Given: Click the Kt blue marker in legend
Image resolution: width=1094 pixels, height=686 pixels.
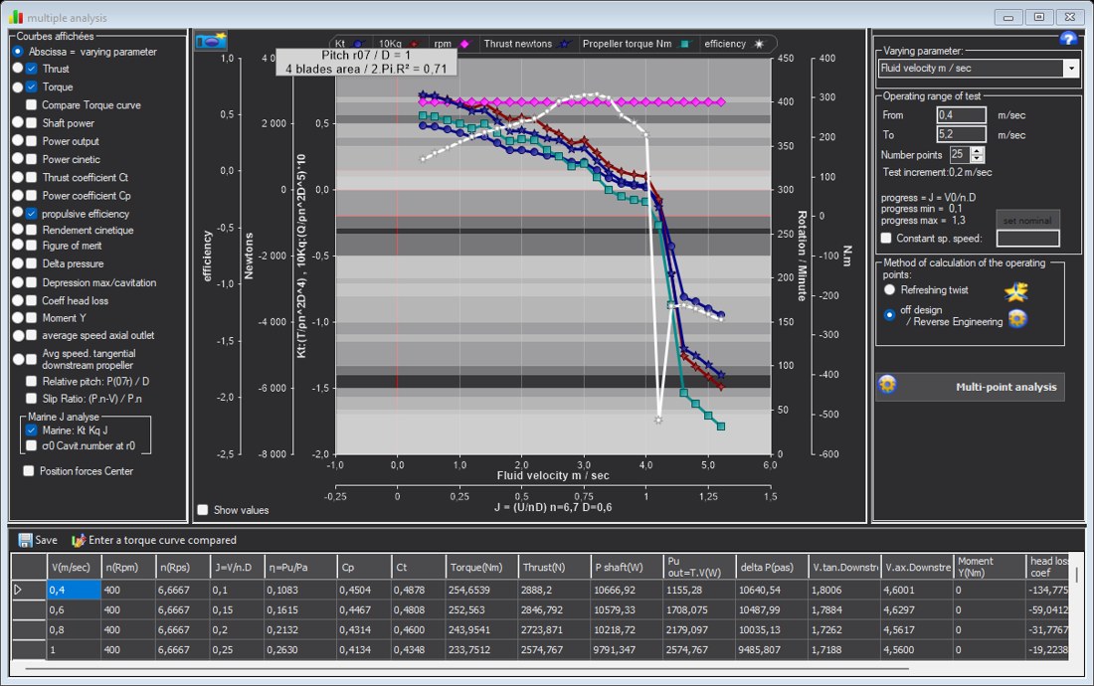Looking at the screenshot, I should (358, 44).
